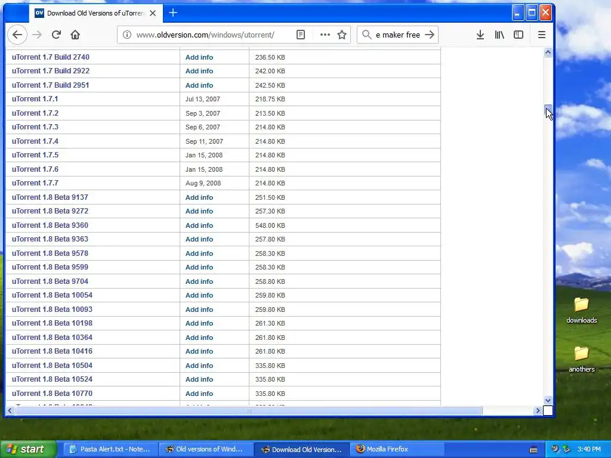The height and width of the screenshot is (458, 611).
Task: Show the sidebars panel
Action: 519,35
